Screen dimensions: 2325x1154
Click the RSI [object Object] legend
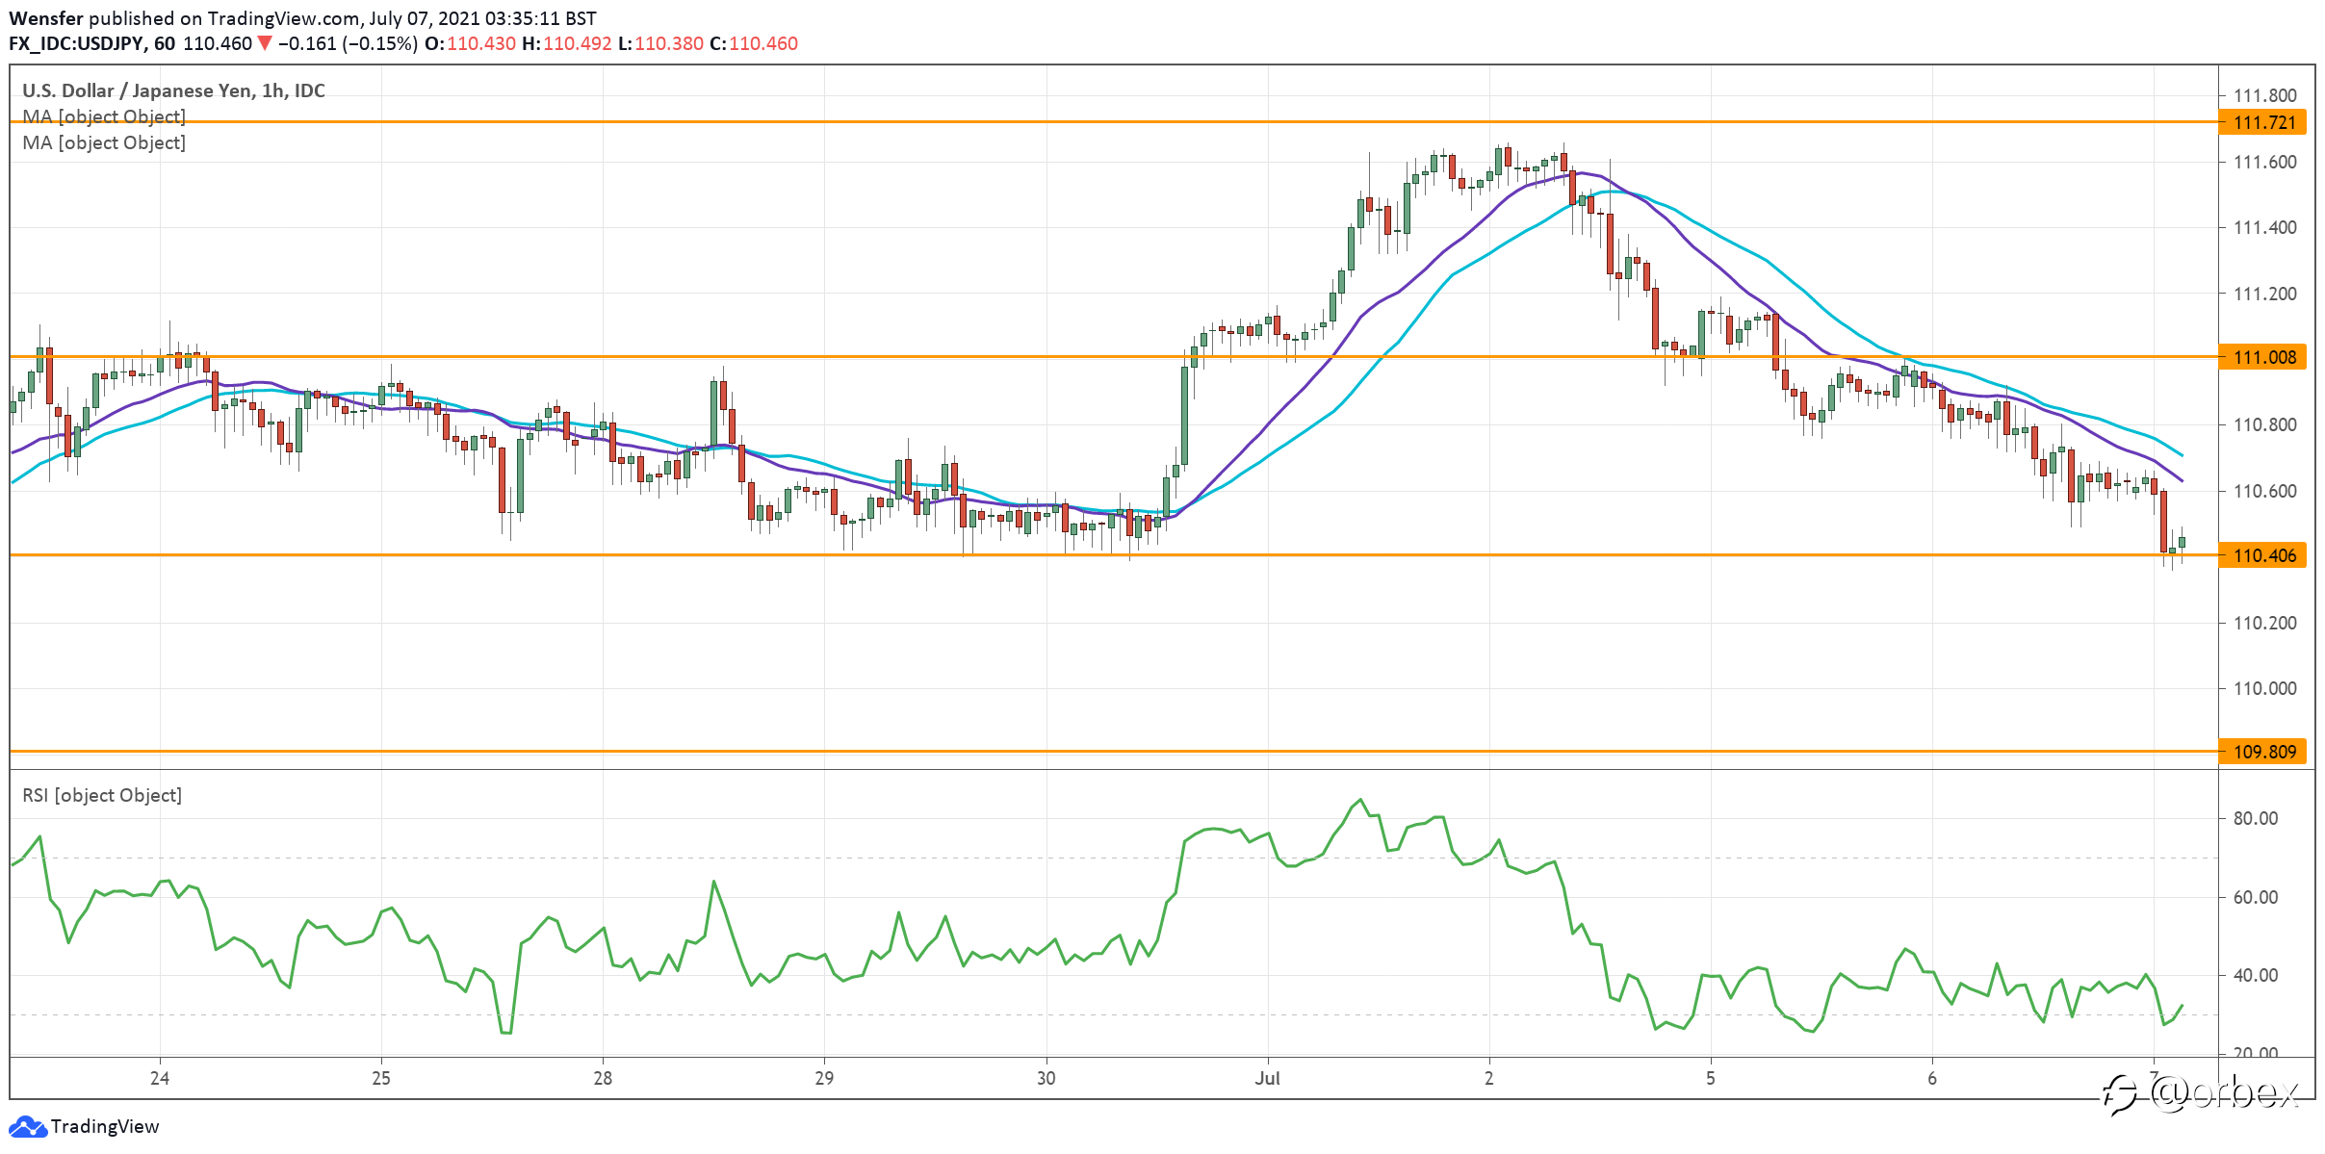point(102,795)
